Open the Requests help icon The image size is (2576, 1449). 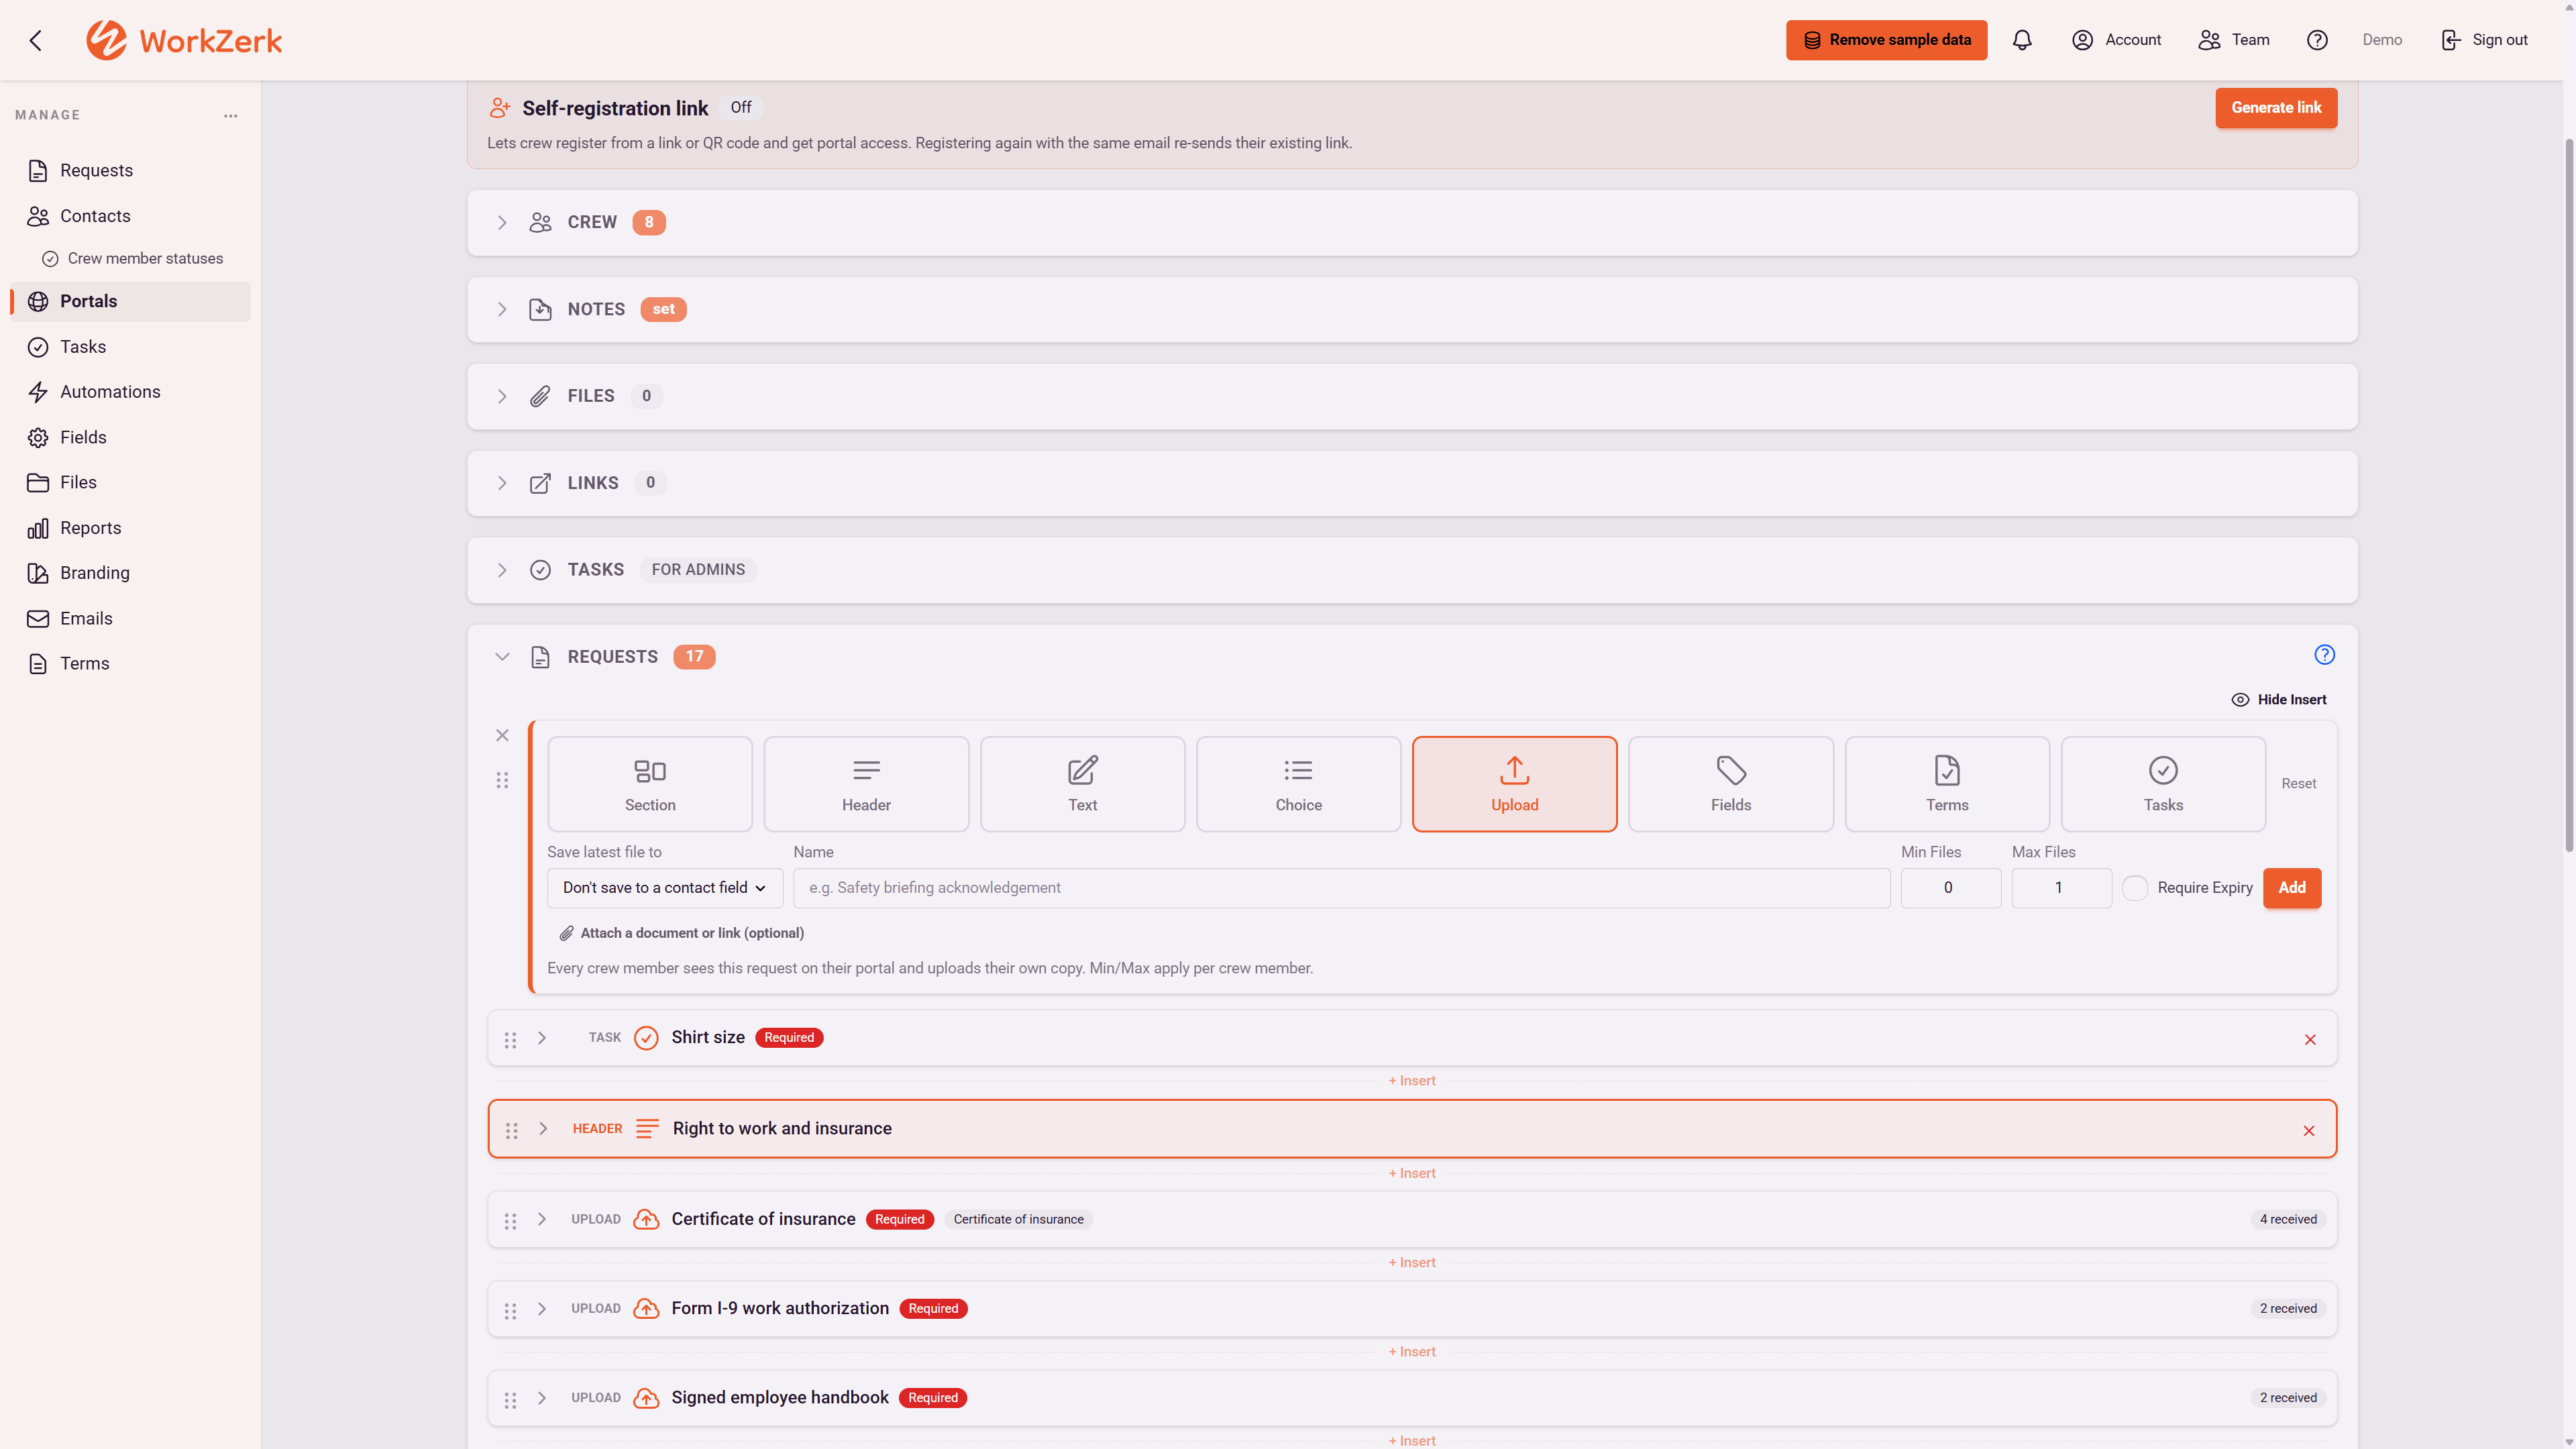click(x=2324, y=655)
